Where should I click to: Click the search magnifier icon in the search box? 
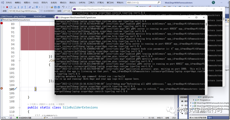click(159, 2)
